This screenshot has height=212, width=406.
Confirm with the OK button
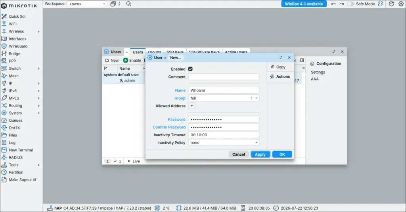coord(282,154)
